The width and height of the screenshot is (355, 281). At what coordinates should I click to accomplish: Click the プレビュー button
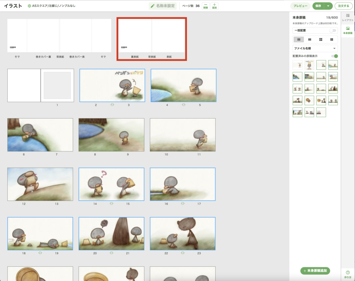pos(300,6)
